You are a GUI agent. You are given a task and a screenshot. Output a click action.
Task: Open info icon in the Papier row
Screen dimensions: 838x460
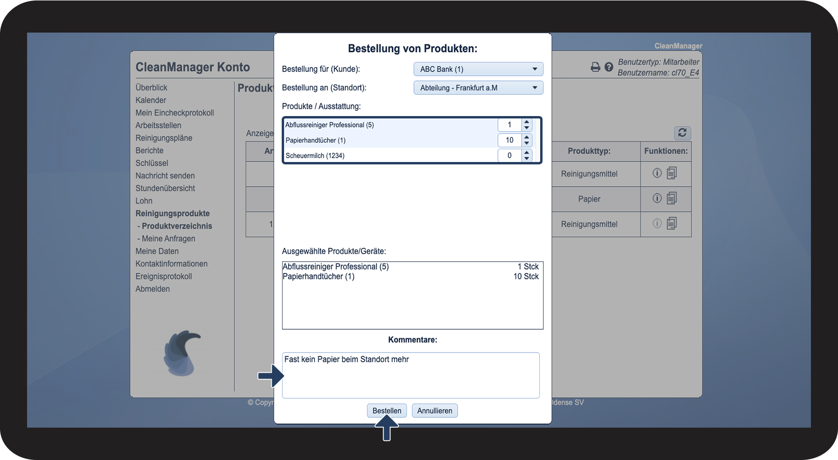(657, 198)
